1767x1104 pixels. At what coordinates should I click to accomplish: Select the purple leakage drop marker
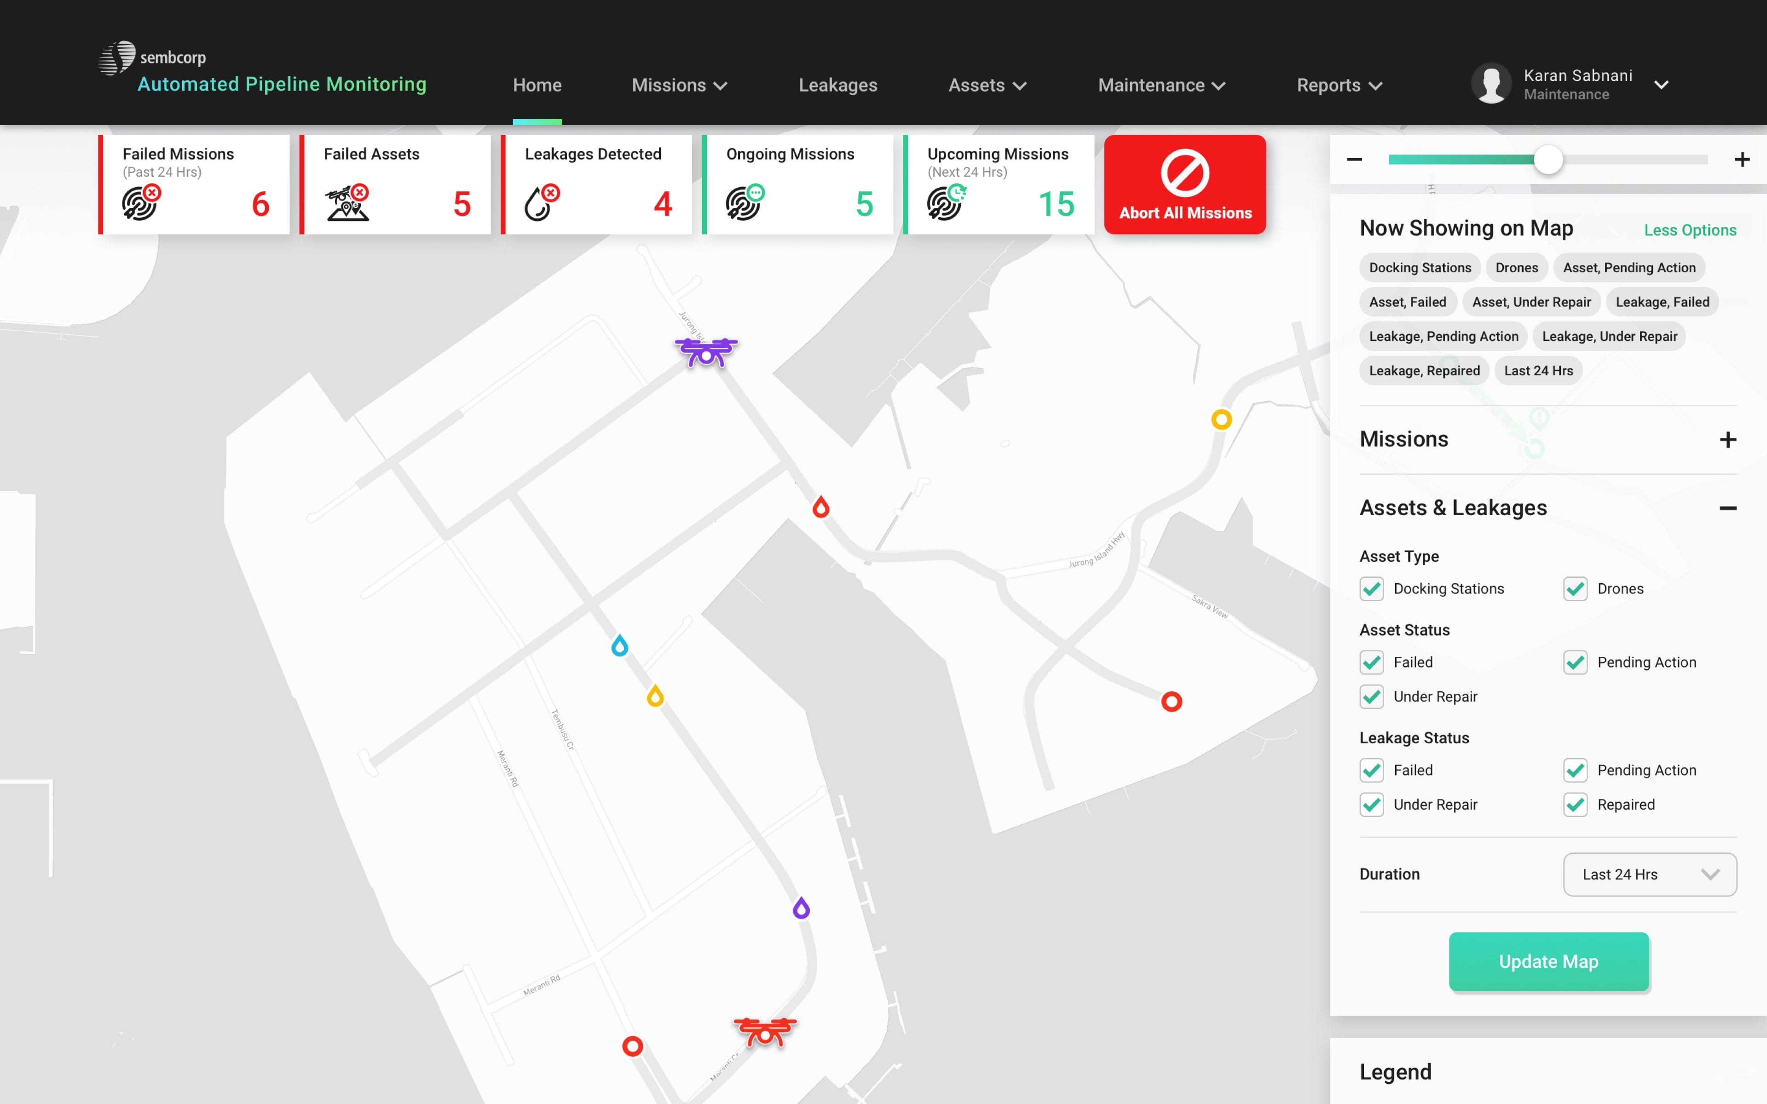click(801, 908)
